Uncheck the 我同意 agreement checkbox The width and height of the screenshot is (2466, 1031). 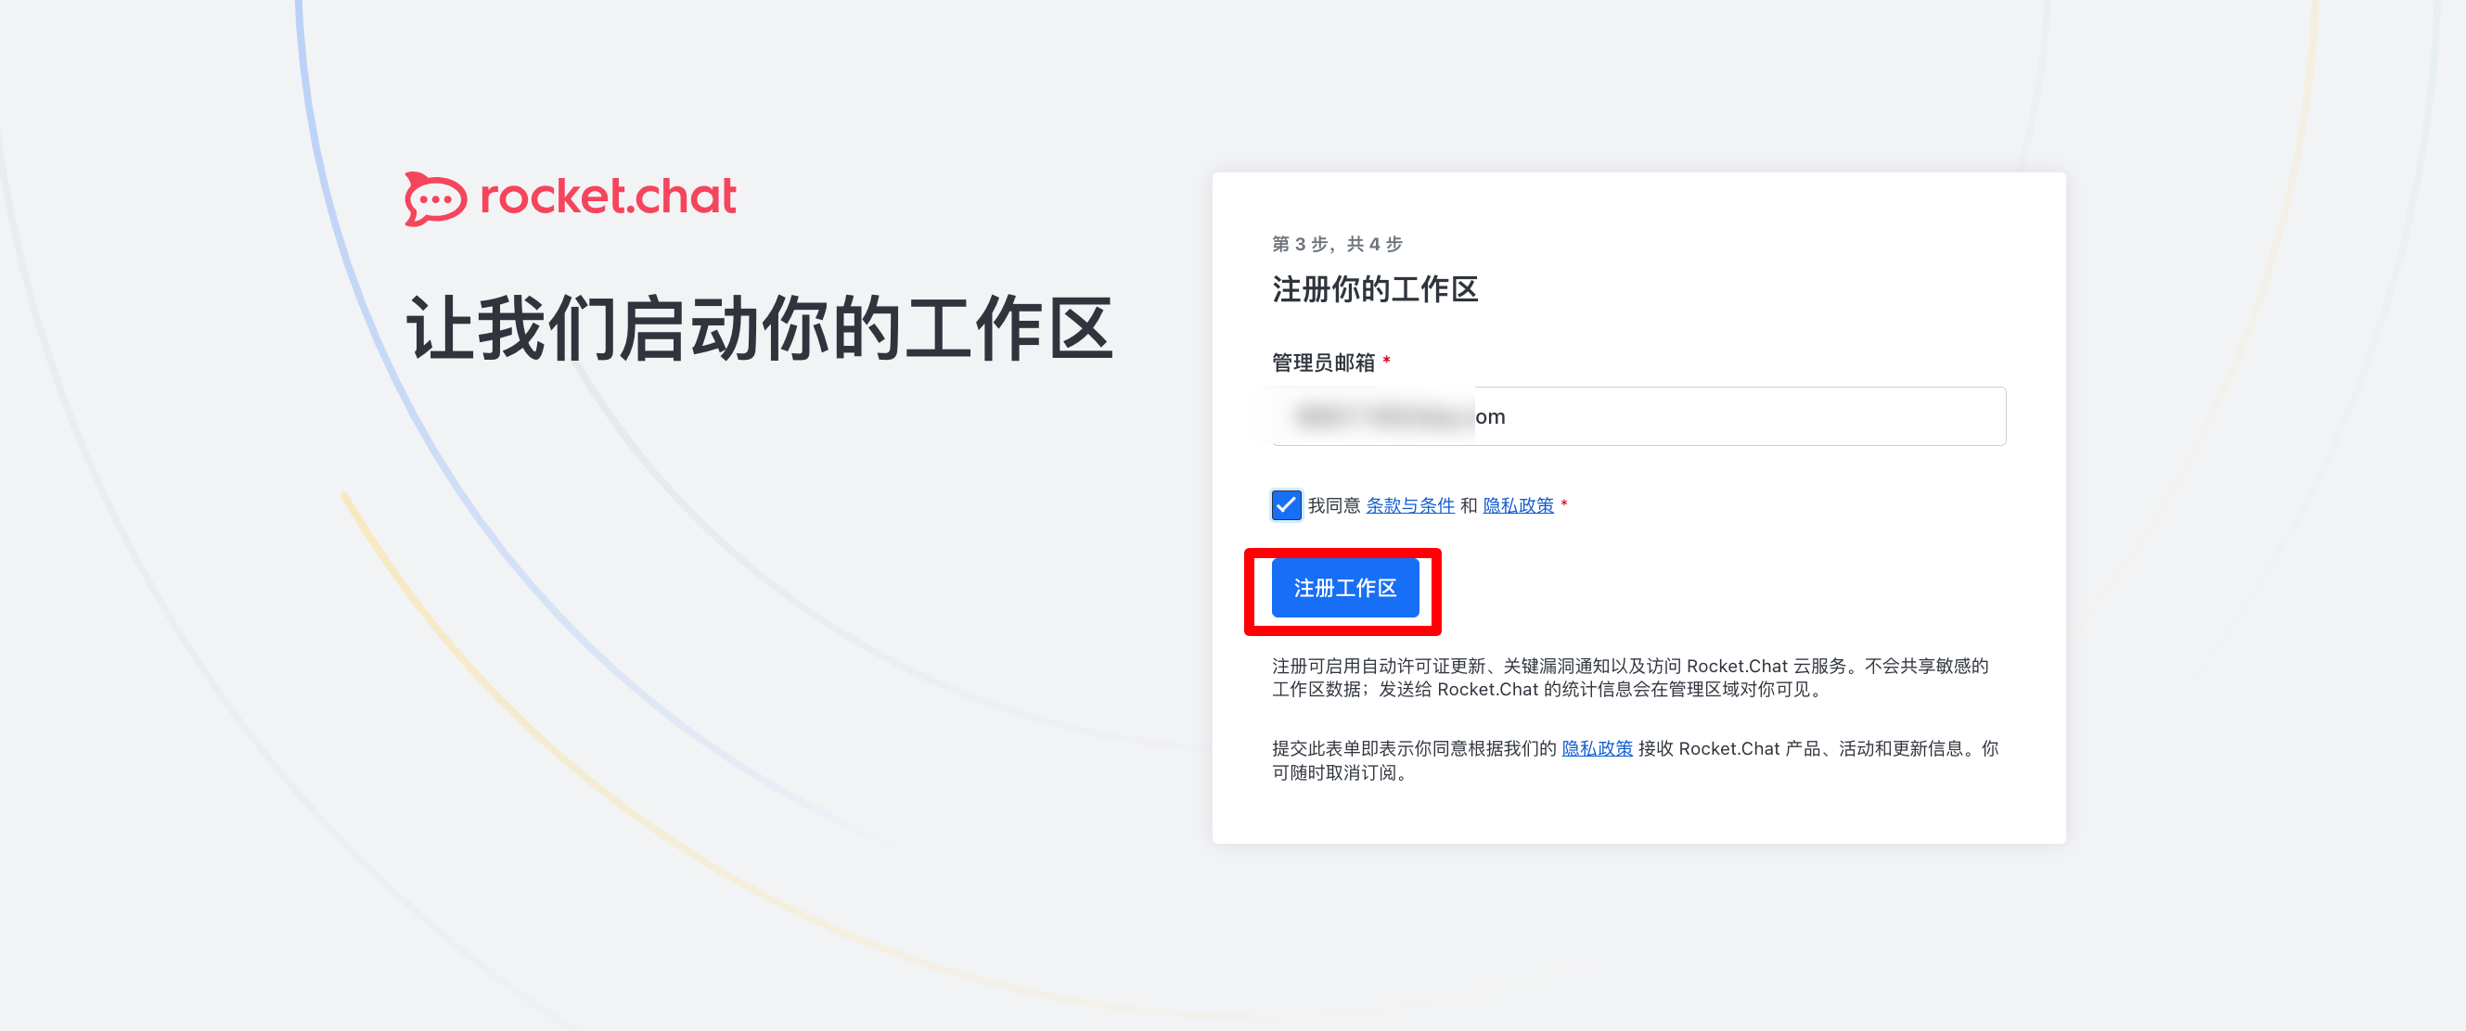click(1286, 505)
